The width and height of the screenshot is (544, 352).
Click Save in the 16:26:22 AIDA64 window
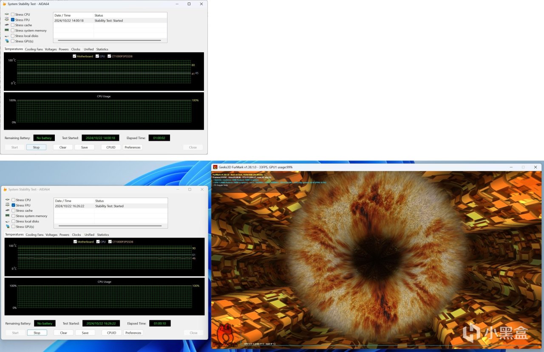pos(85,333)
